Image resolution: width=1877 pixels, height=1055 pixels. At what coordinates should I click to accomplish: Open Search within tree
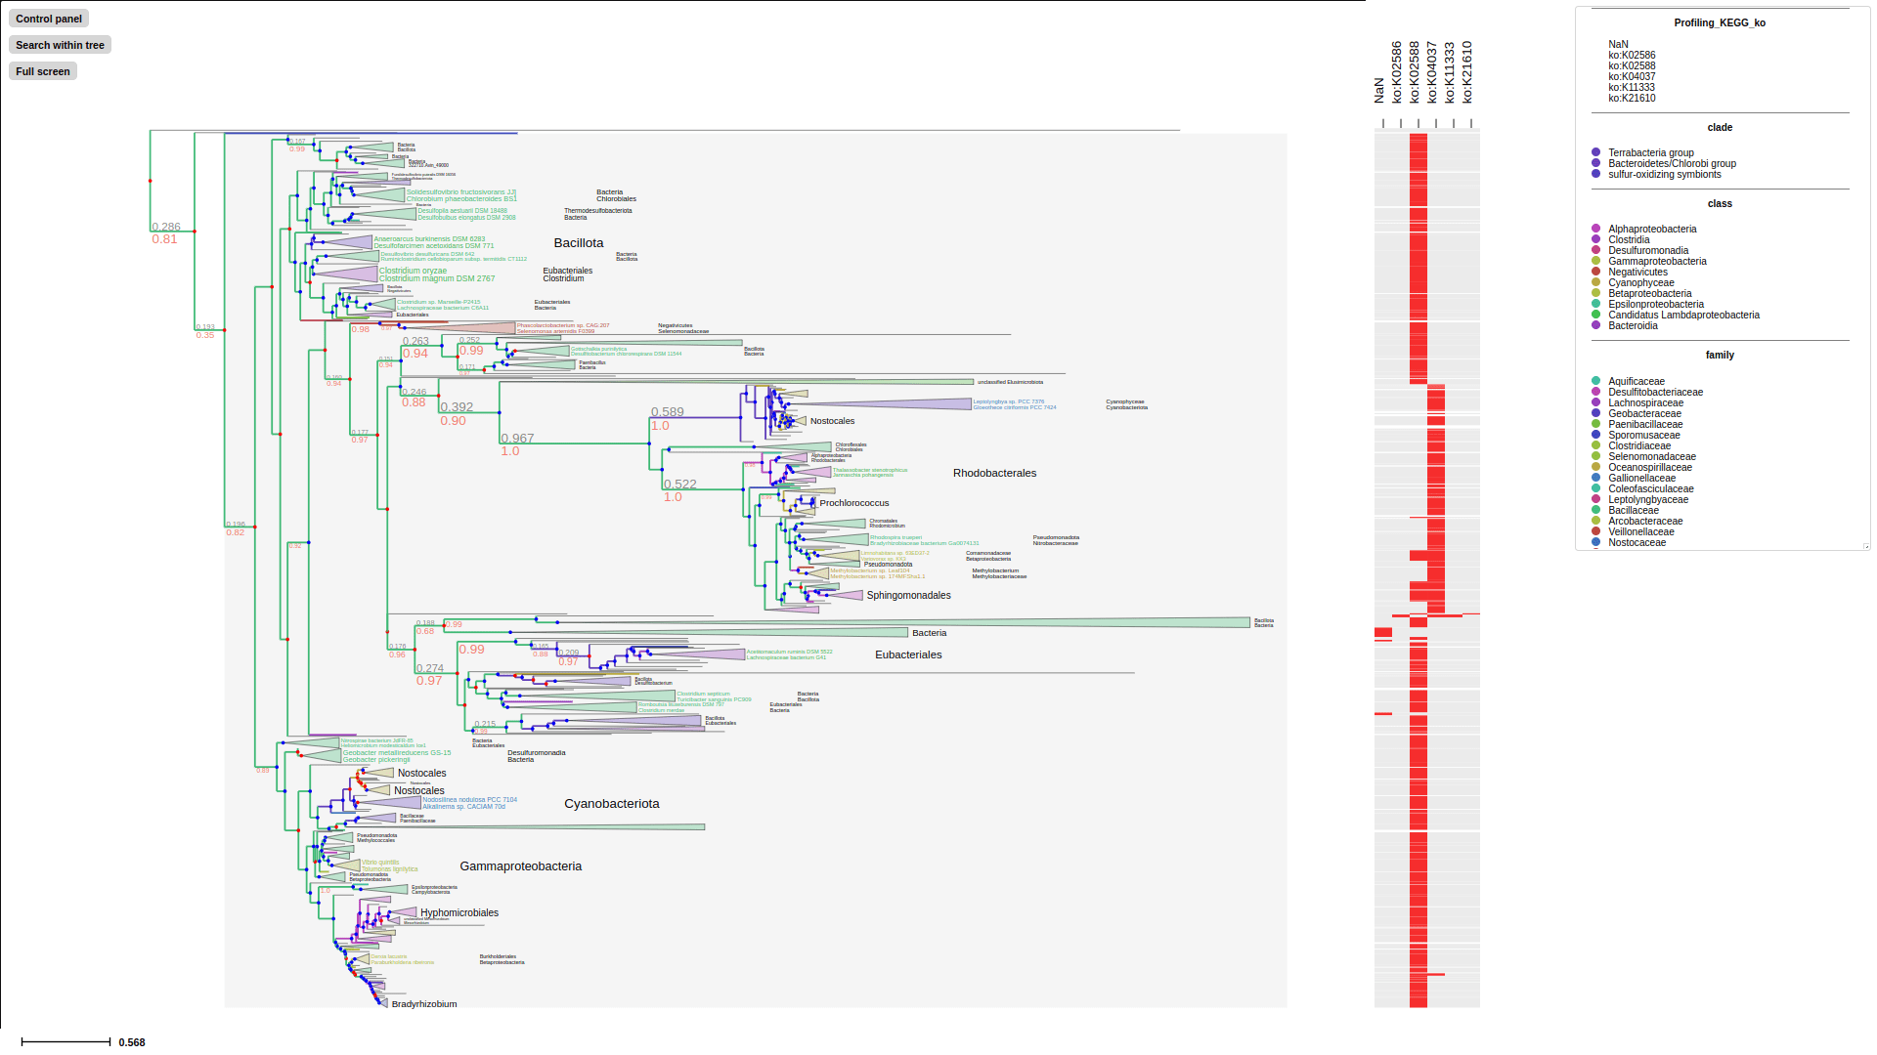pyautogui.click(x=60, y=45)
